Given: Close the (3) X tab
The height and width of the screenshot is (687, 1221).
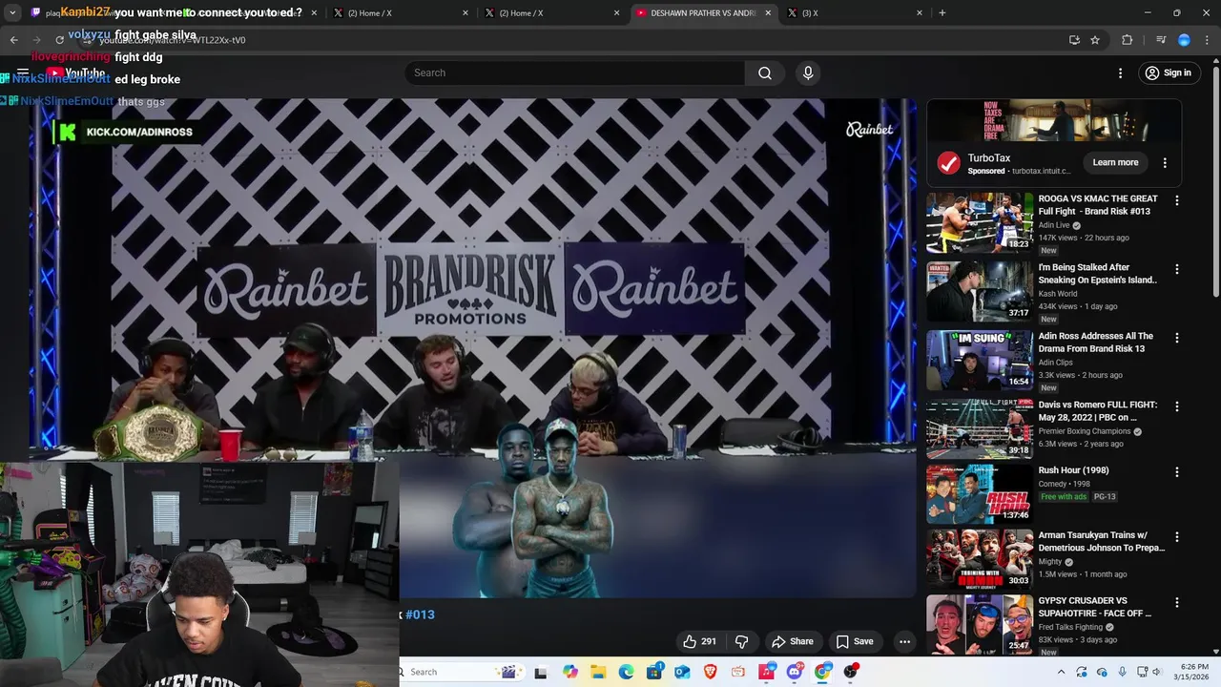Looking at the screenshot, I should [920, 12].
